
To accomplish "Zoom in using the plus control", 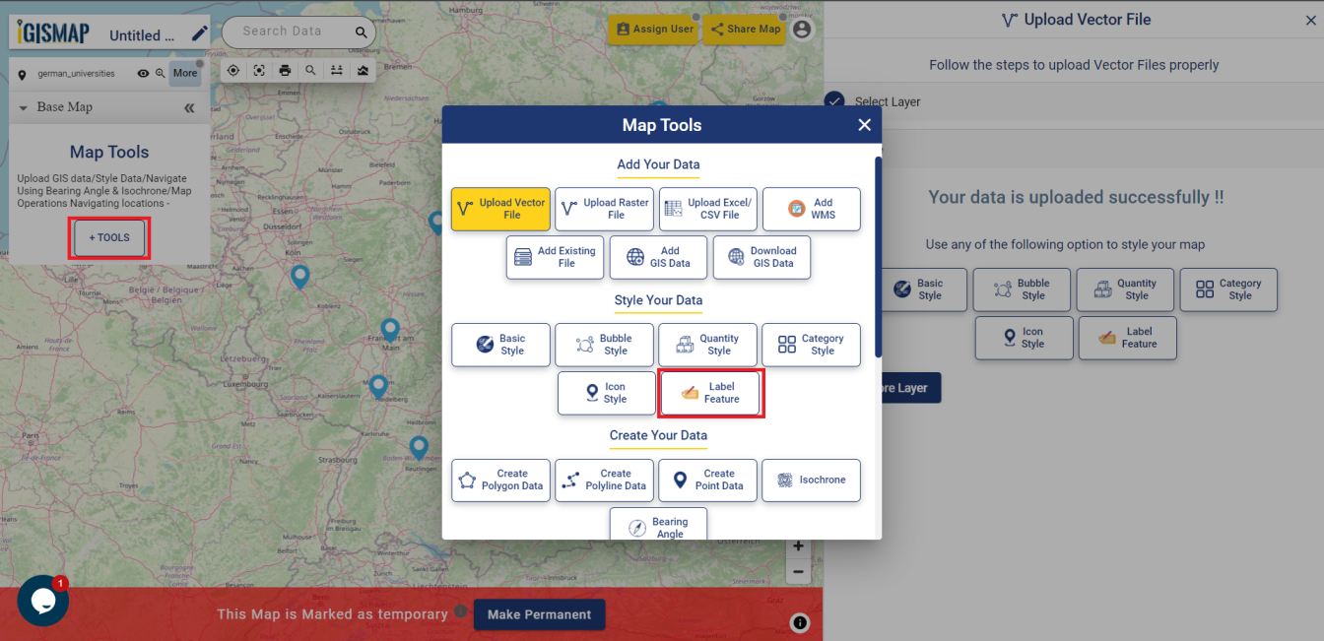I will point(798,545).
